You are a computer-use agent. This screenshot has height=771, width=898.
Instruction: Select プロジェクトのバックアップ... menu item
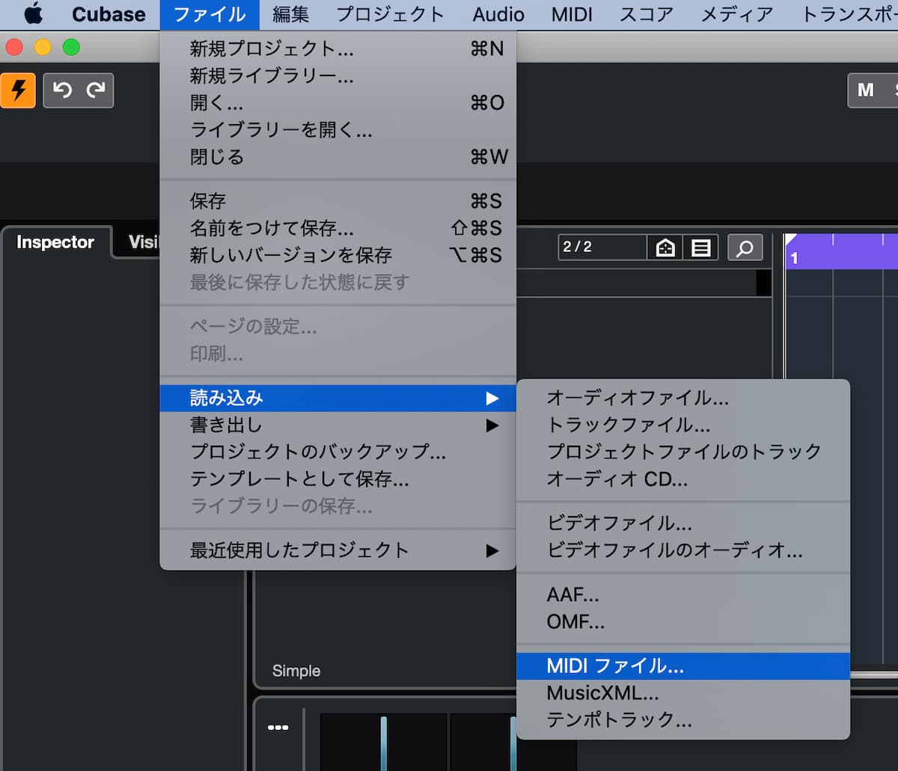(x=337, y=452)
